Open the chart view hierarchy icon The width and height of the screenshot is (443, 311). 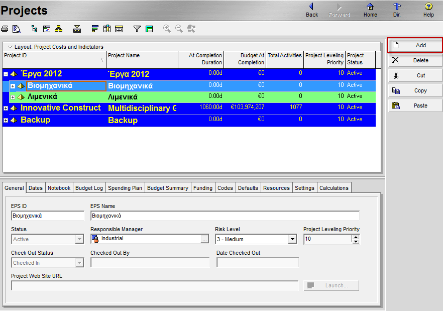(59, 29)
